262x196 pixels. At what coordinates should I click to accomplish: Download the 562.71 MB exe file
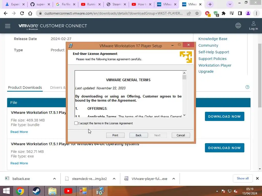click(x=224, y=148)
